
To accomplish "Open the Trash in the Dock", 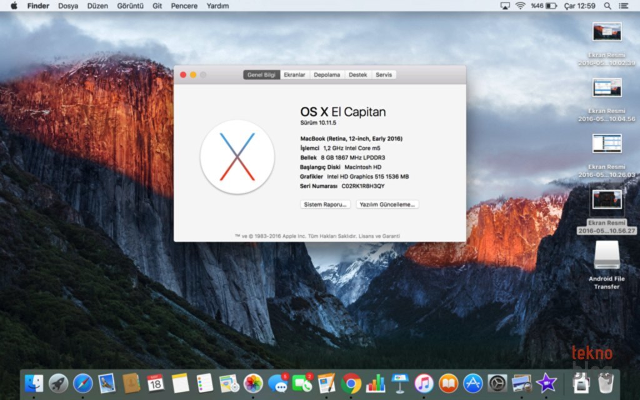I will [x=606, y=382].
